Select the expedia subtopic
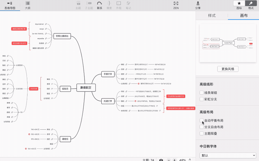Viewport: 259px width, 161px height. [x=41, y=38]
